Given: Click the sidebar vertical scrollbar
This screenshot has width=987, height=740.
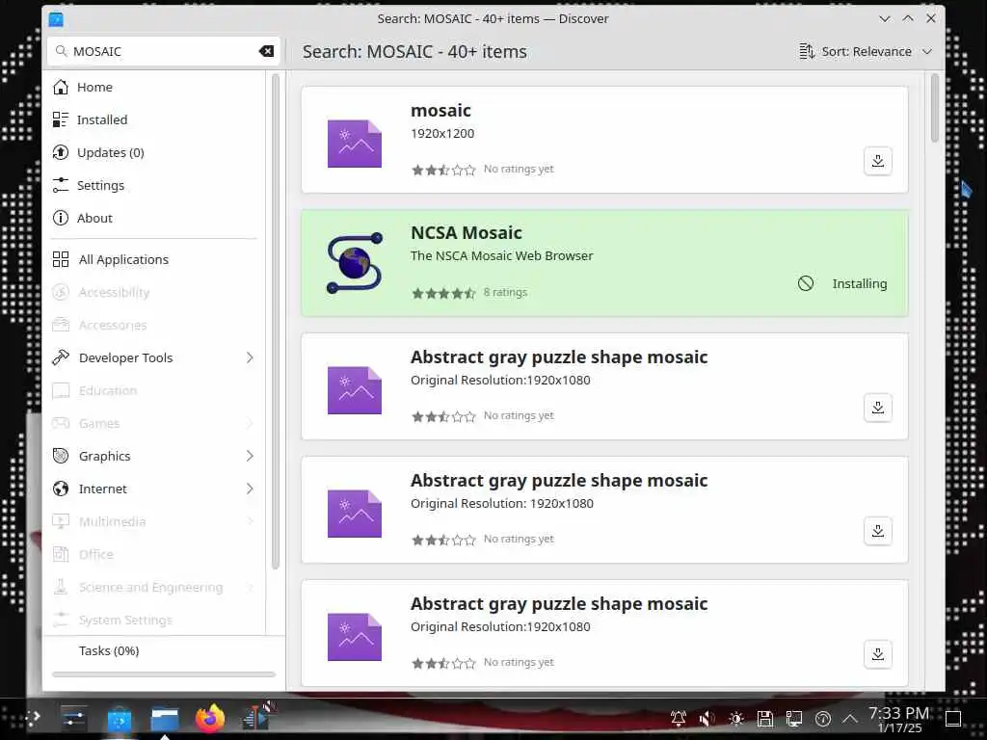Looking at the screenshot, I should 275,321.
